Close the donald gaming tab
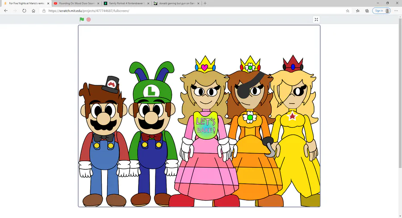Viewport: 402px width, 218px height. [x=198, y=3]
